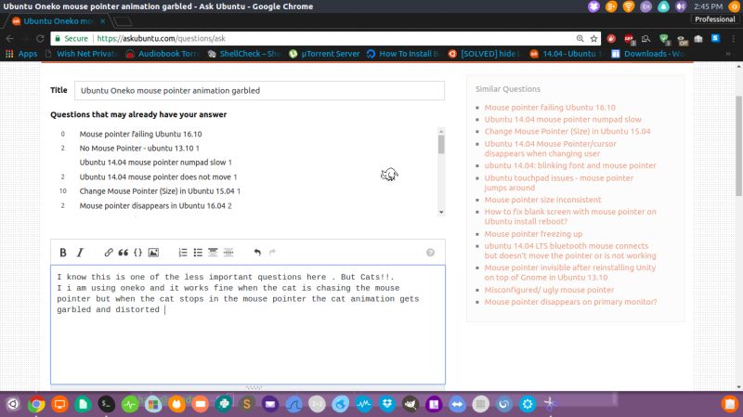Screen dimensions: 743x417
Task: Apply italic formatting in the editor
Action: pos(80,253)
